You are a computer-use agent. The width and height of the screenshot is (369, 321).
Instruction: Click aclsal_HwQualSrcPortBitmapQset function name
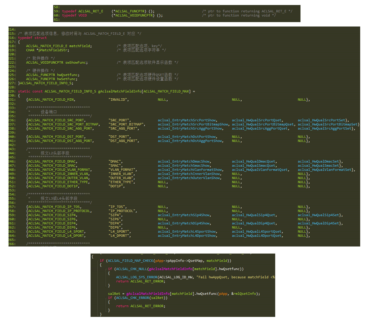tap(263, 124)
